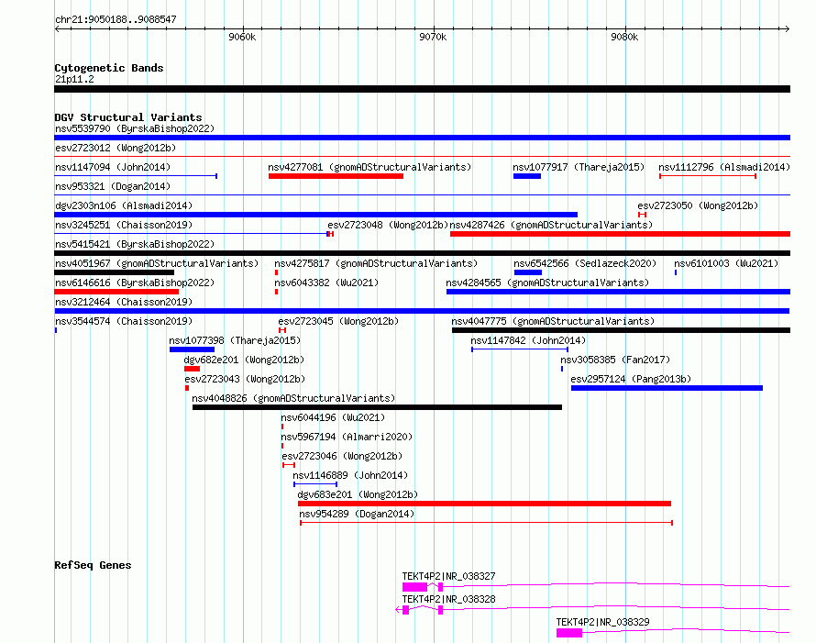Select the 21p11.2 band label
This screenshot has width=816, height=643.
point(74,79)
